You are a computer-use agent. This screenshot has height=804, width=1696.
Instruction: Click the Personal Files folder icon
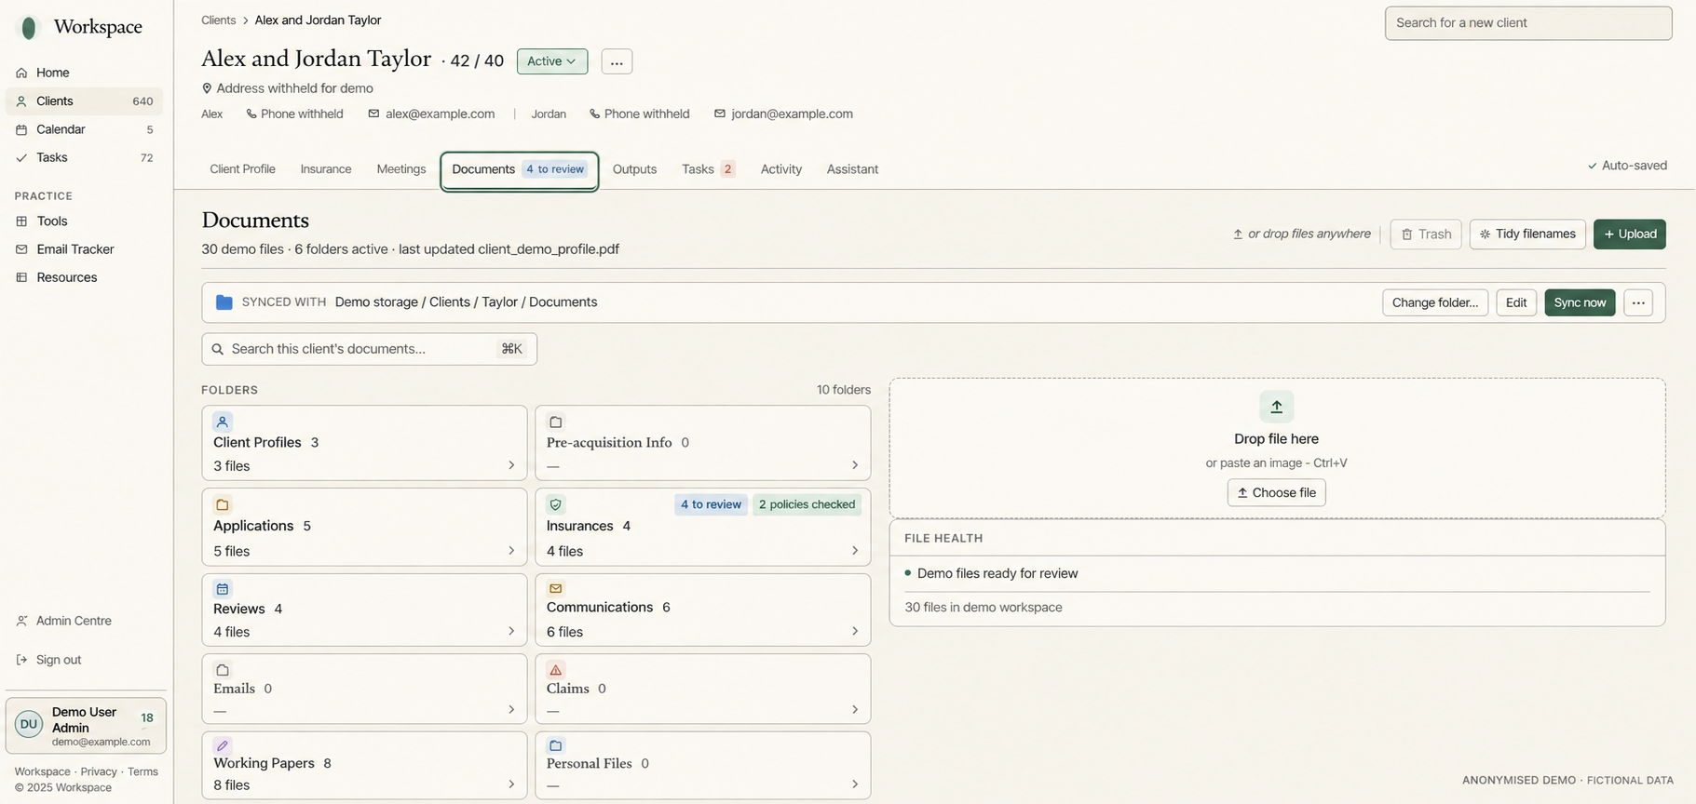click(556, 746)
